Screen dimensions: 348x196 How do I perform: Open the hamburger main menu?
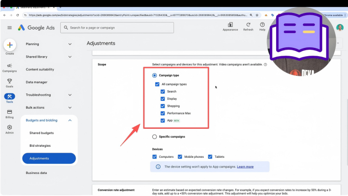[10, 28]
